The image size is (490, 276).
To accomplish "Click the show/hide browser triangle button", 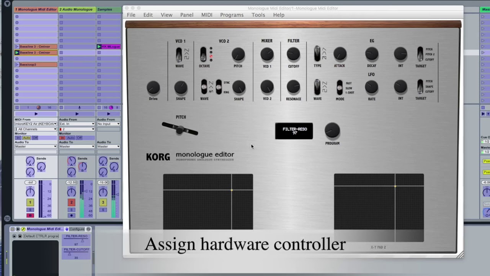I will 7,4.
